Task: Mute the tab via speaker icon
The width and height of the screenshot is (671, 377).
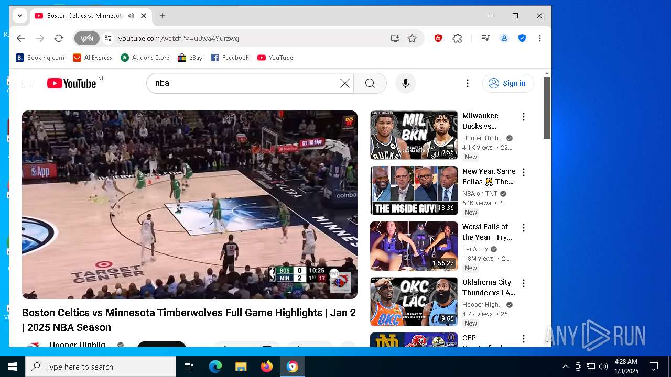Action: tap(131, 16)
